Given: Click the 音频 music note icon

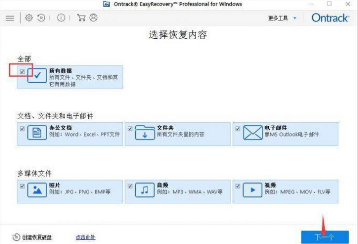Looking at the screenshot, I should click(145, 190).
